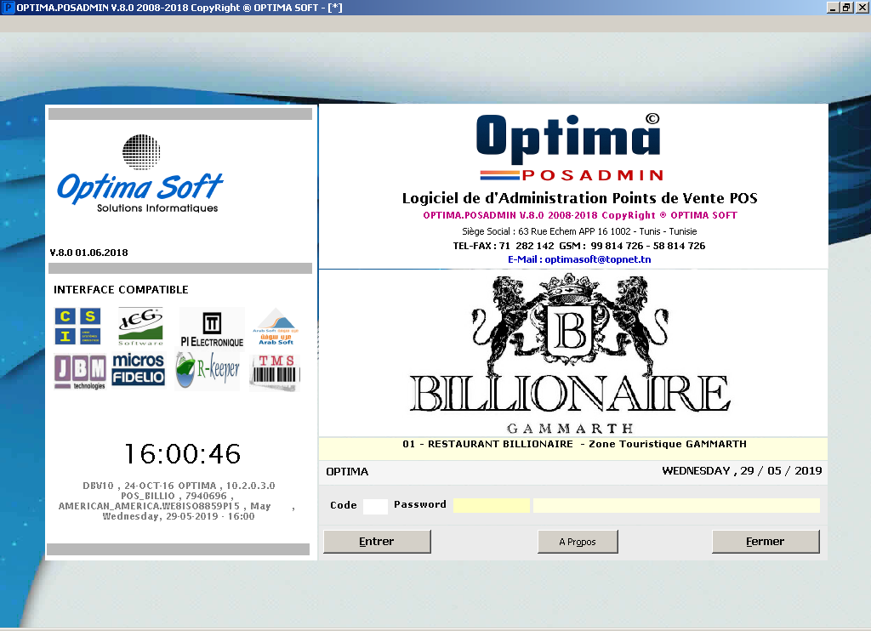
Task: Close the POSADMIN window
Action: [862, 7]
